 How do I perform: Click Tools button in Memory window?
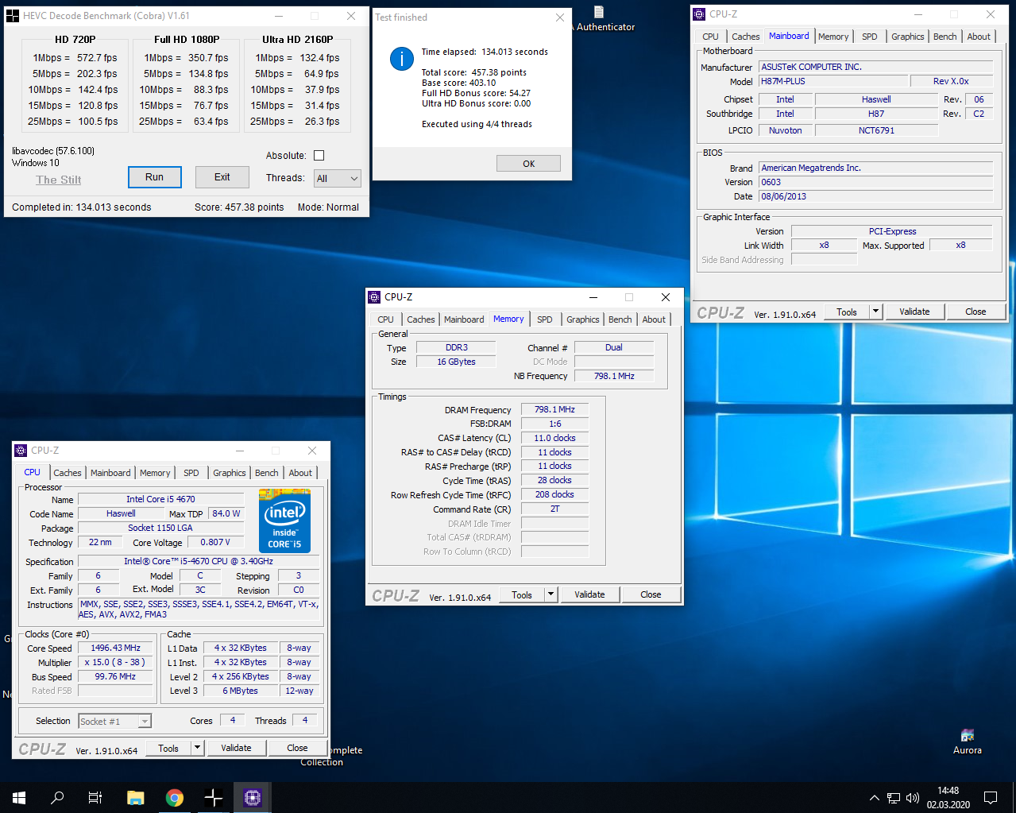[522, 594]
